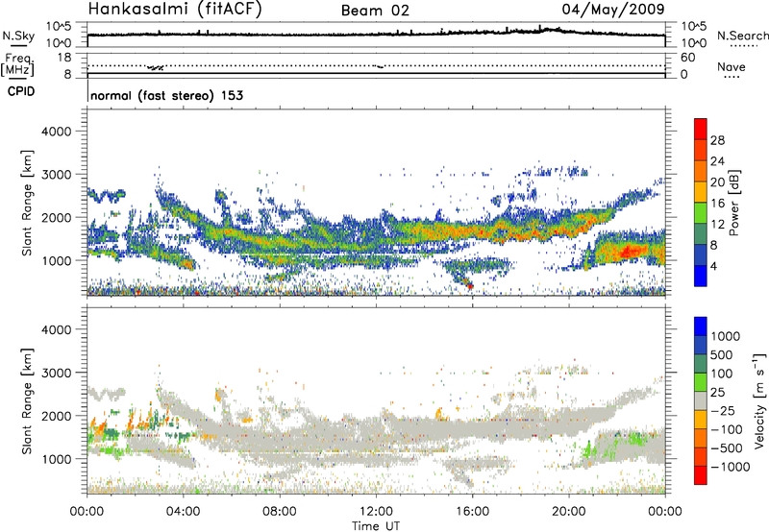Viewport: 769px width, 532px height.
Task: Click the Slant Range label of power panel
Action: [x=27, y=203]
